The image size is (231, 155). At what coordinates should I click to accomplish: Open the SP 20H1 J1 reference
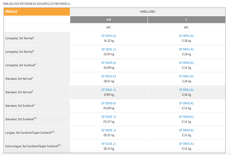point(109,90)
